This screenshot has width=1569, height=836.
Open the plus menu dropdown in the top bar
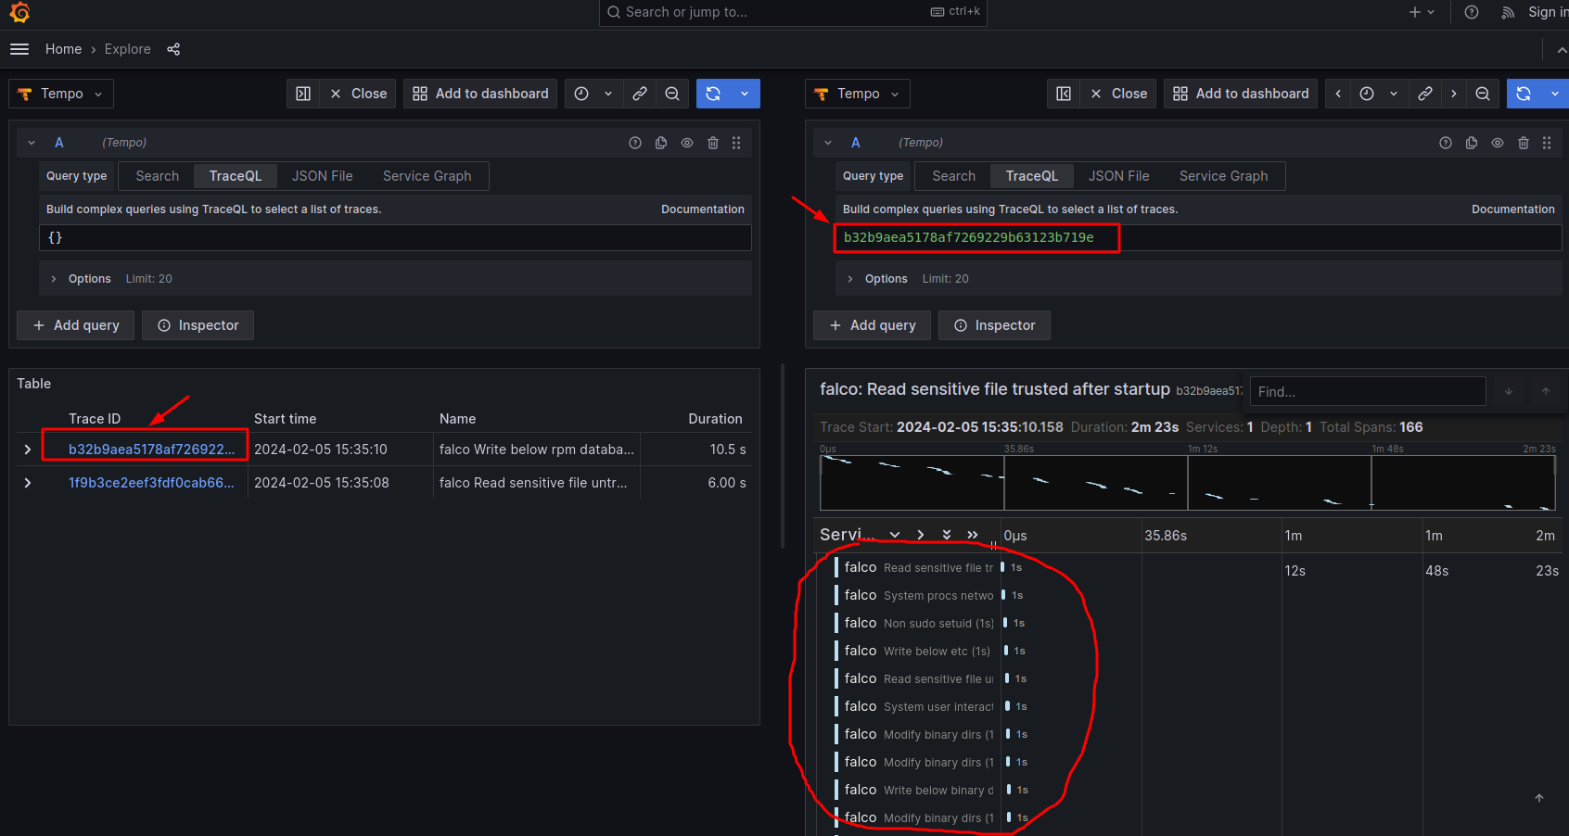point(1422,12)
